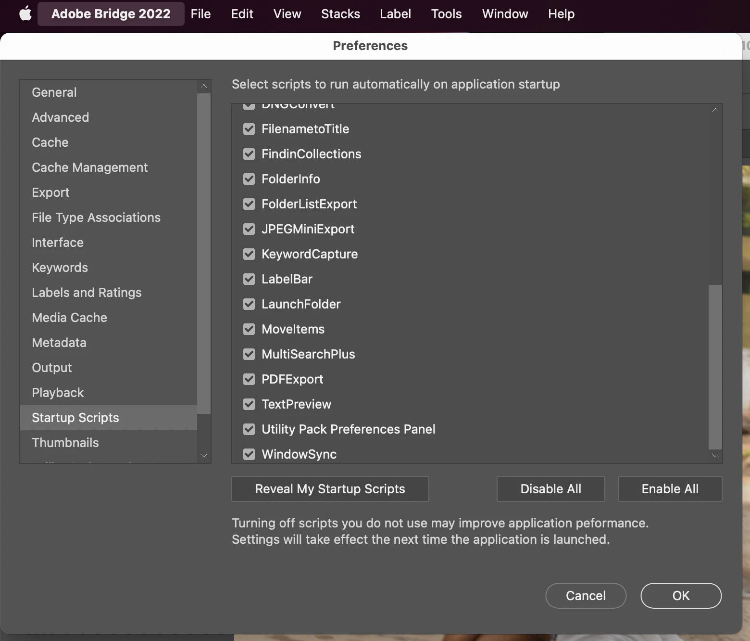
Task: Select Labels and Ratings preferences
Action: (109, 293)
